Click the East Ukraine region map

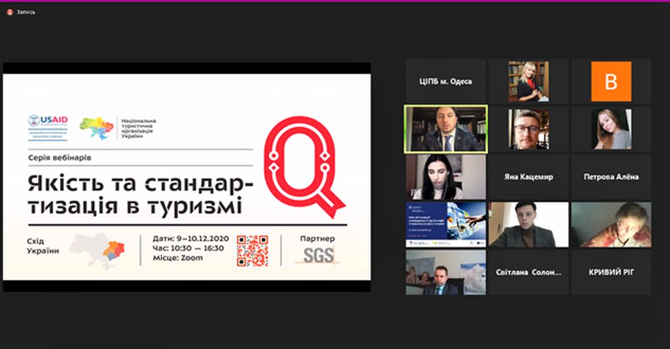[97, 251]
